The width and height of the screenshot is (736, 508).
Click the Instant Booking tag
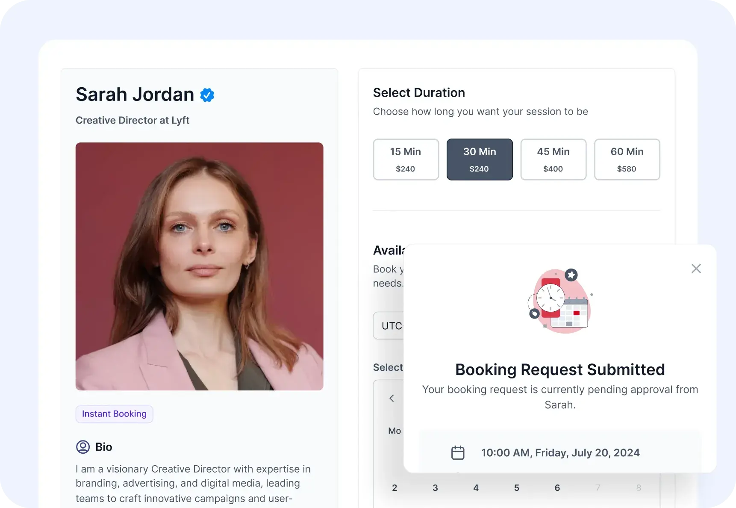tap(114, 414)
